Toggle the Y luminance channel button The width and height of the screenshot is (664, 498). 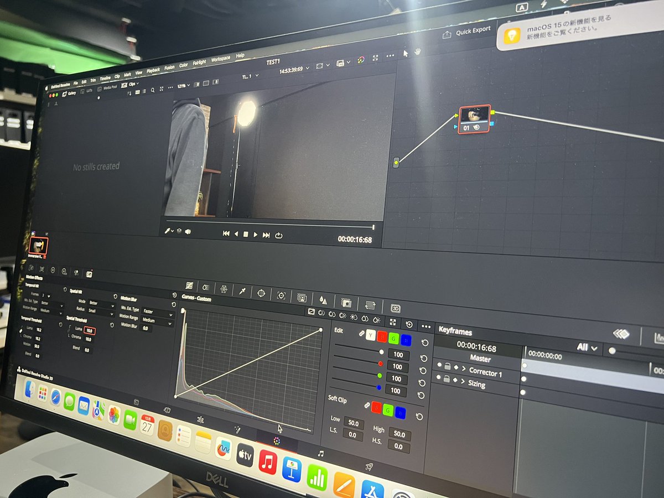pyautogui.click(x=370, y=334)
